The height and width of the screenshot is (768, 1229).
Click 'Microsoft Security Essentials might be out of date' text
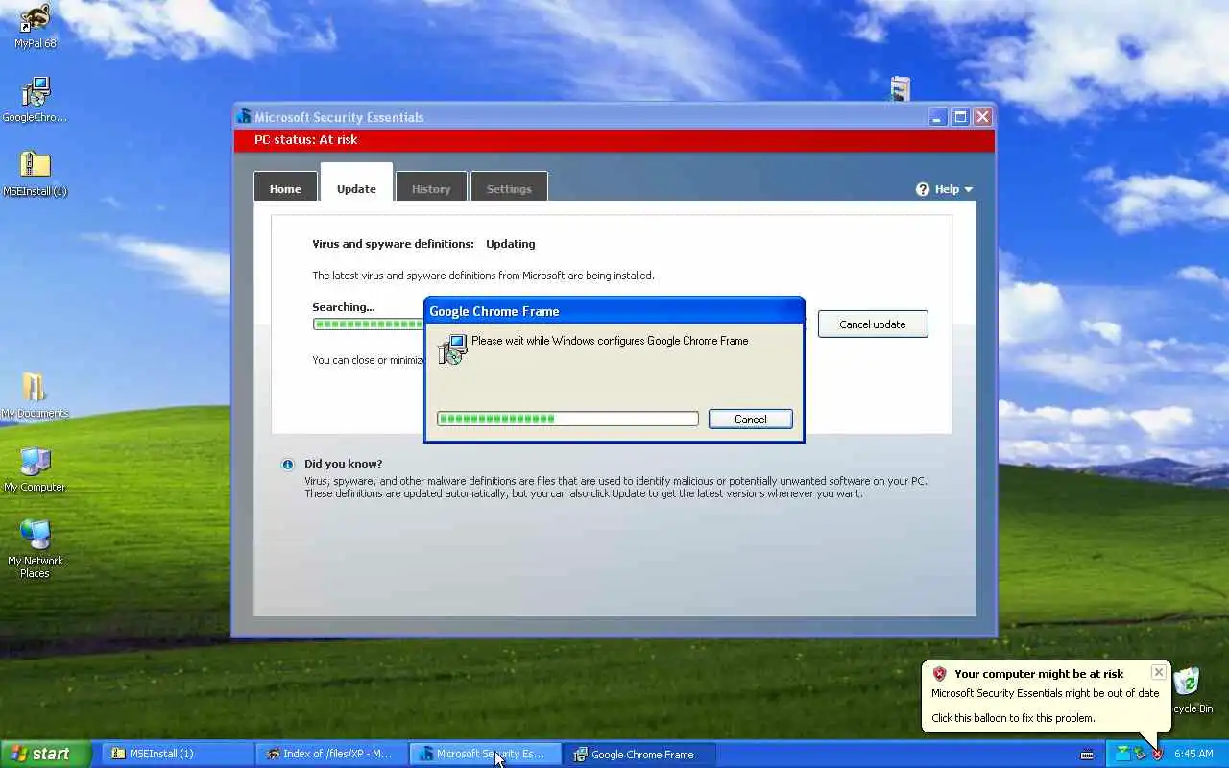click(1046, 693)
